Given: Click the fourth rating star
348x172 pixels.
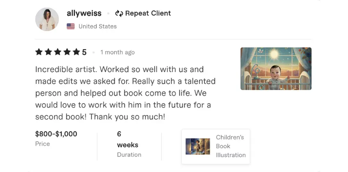Looking at the screenshot, I should pyautogui.click(x=68, y=52).
